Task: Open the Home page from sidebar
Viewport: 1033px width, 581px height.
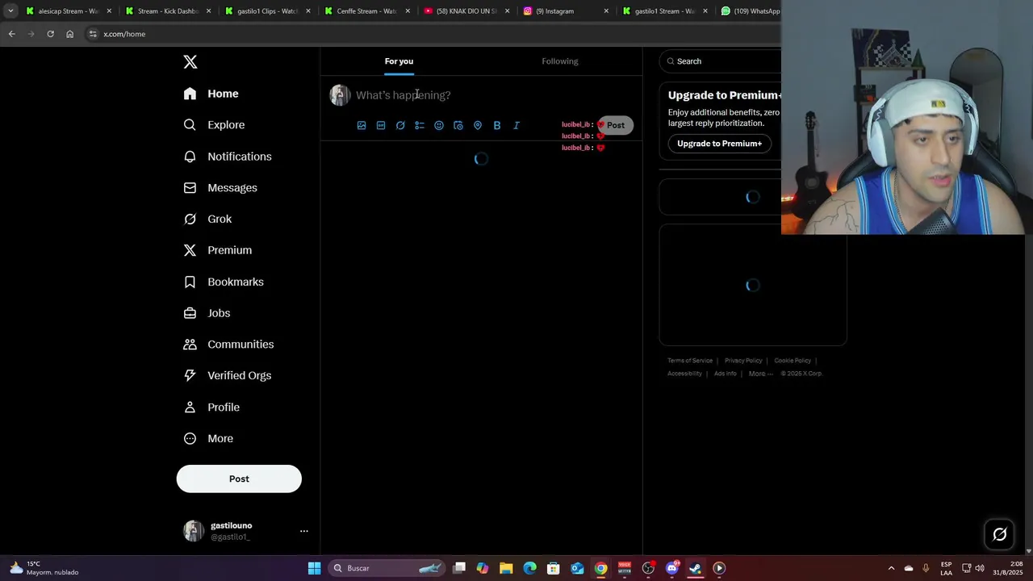Action: click(x=211, y=94)
